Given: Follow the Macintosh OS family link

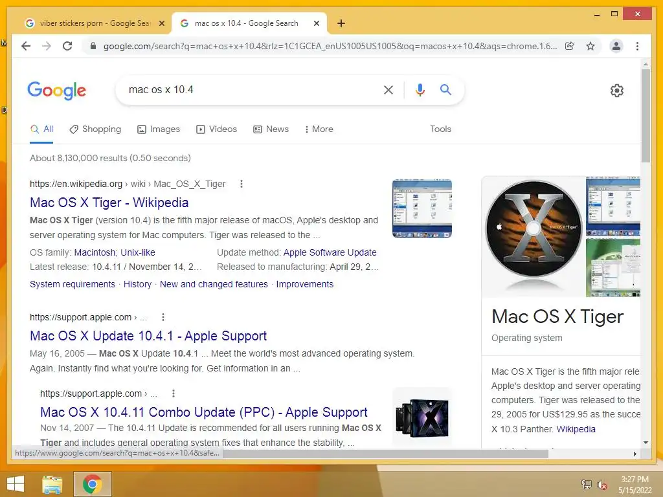Looking at the screenshot, I should click(x=96, y=252).
